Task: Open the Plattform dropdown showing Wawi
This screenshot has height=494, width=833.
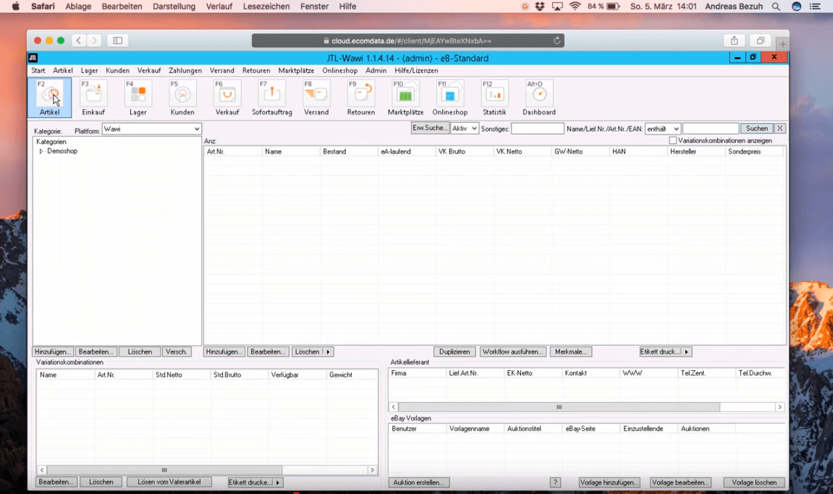Action: coord(151,129)
